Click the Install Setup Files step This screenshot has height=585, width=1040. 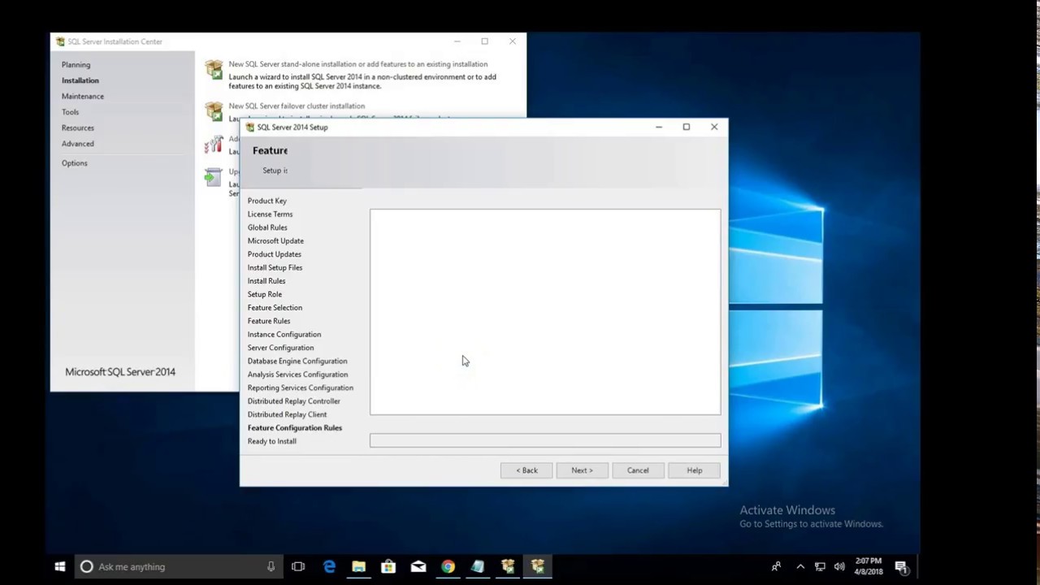click(x=275, y=268)
